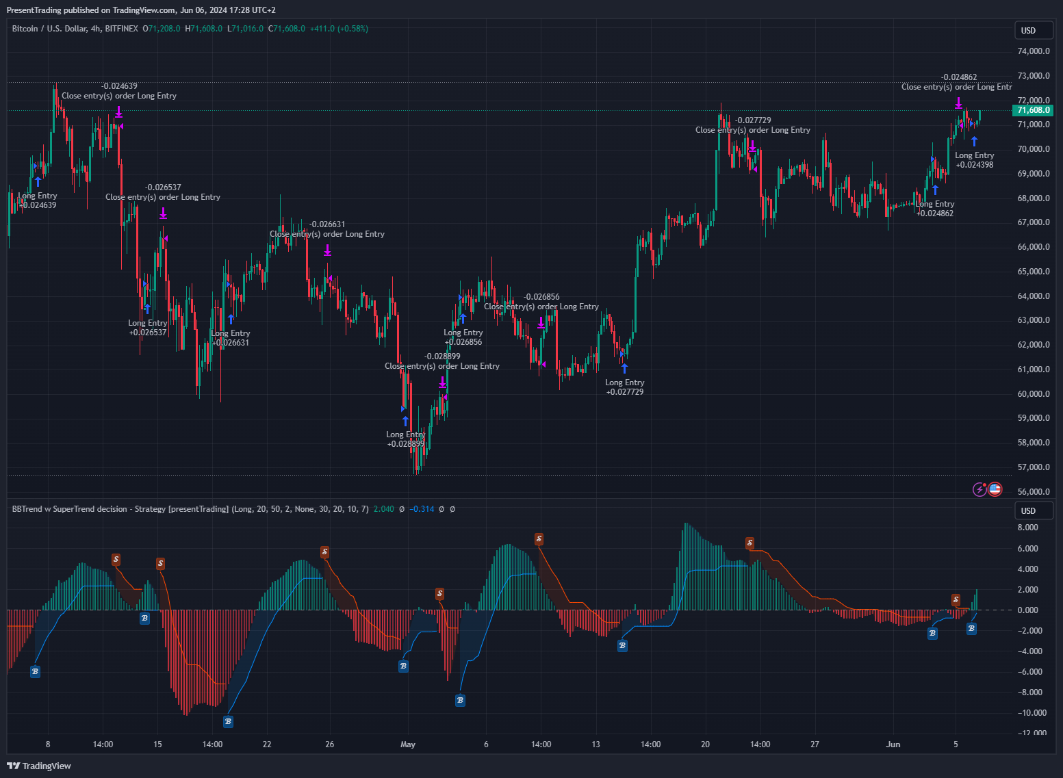Click the -0.026631 Close entry(s) order label

[x=327, y=229]
